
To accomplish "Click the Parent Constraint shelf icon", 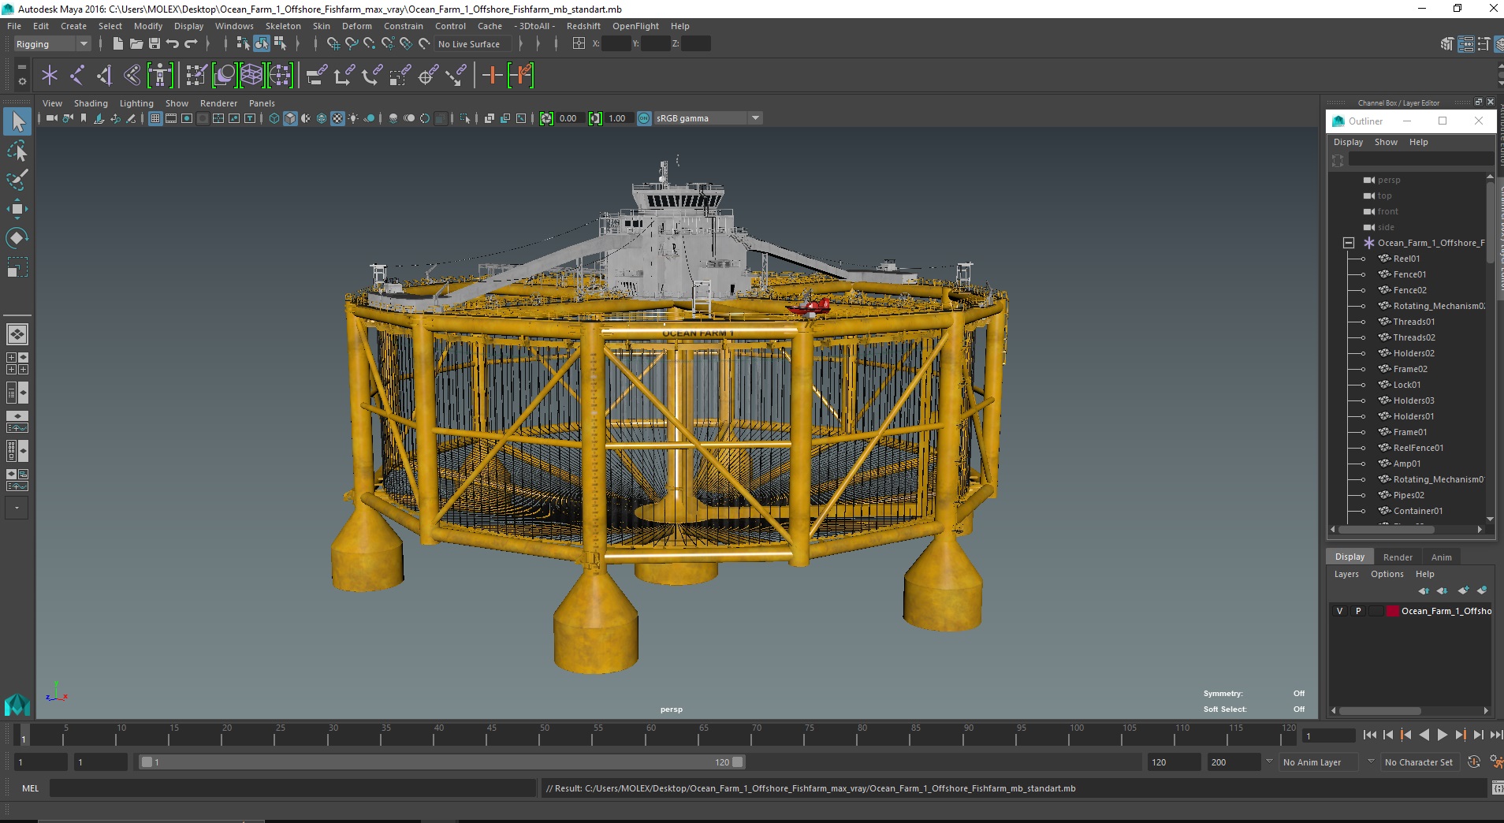I will 316,76.
